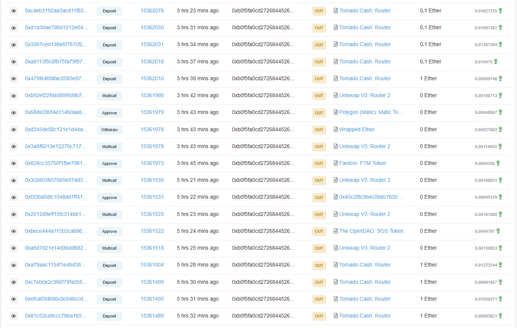This screenshot has height=328, width=517.
Task: View block 15361535
Action: [x=152, y=180]
